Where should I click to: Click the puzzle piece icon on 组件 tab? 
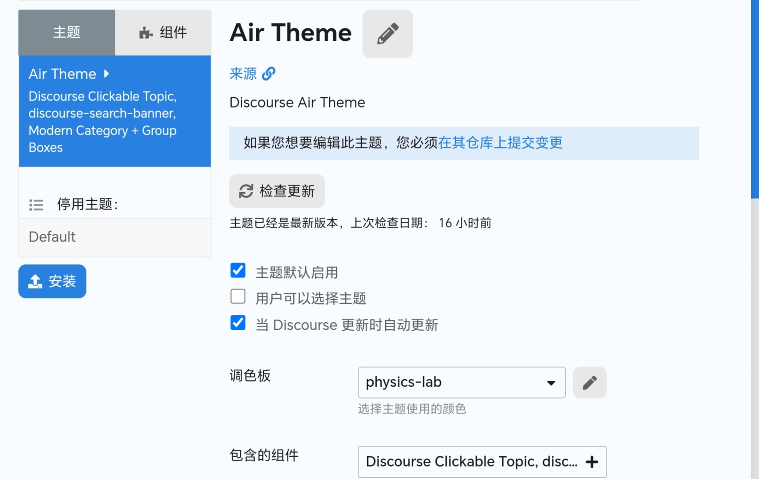coord(145,33)
